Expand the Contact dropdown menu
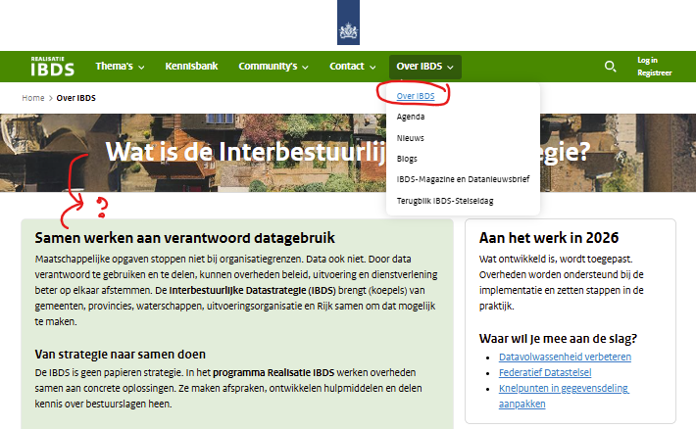This screenshot has width=696, height=429. pyautogui.click(x=353, y=67)
